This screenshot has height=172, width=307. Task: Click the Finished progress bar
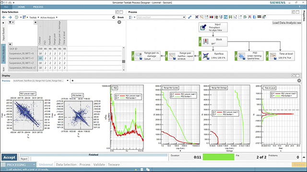[x=94, y=155]
